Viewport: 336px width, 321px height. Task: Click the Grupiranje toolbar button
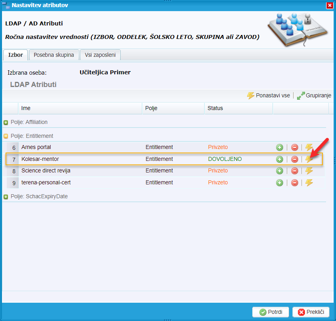[x=314, y=95]
